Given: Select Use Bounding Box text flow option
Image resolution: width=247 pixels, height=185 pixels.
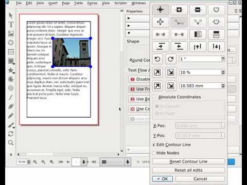Looking at the screenshot, I should tap(139, 99).
